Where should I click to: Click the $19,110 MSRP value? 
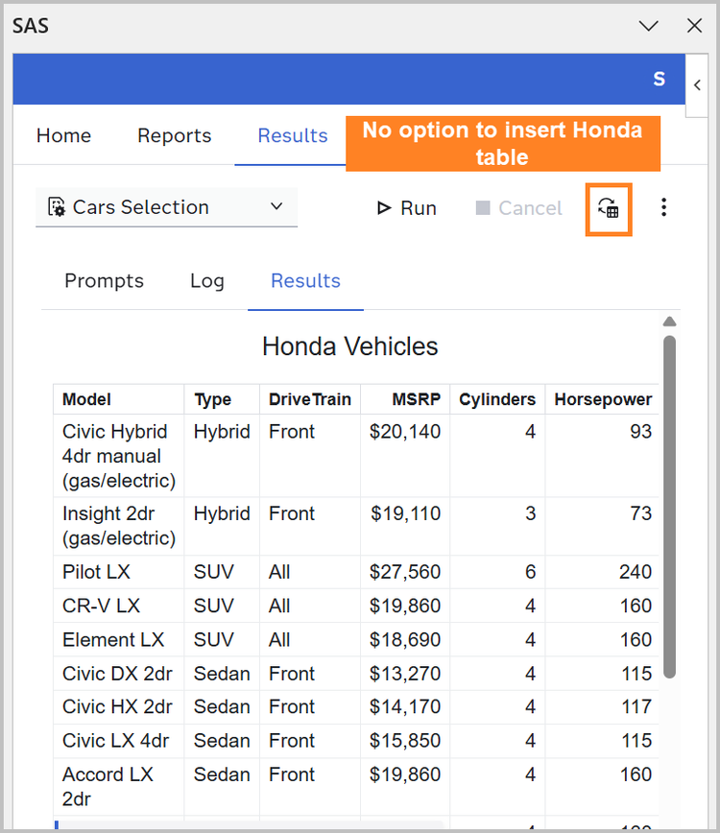[x=405, y=513]
